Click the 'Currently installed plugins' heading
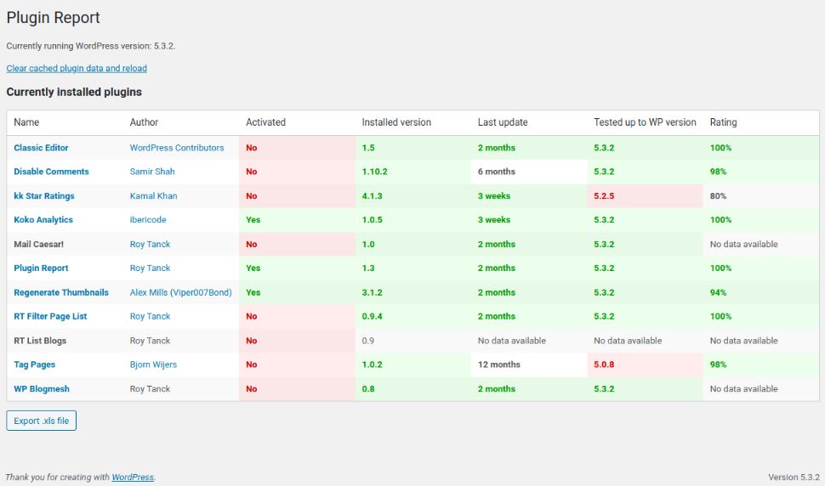 [x=74, y=92]
